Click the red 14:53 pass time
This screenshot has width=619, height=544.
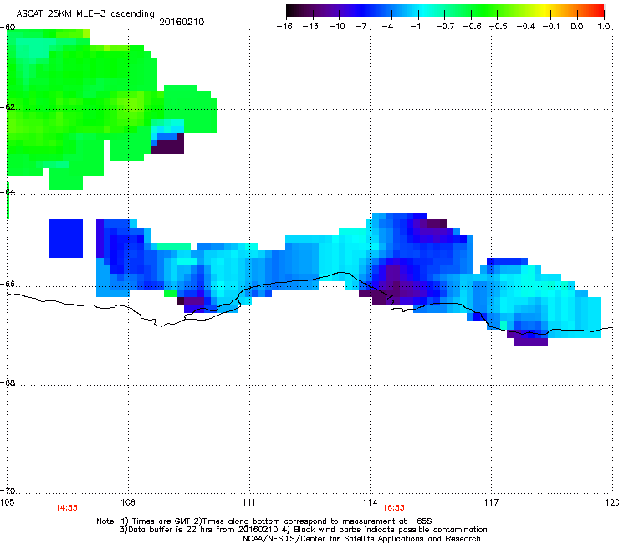[66, 508]
